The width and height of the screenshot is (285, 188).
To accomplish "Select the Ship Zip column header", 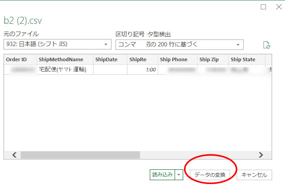I will tap(212, 60).
